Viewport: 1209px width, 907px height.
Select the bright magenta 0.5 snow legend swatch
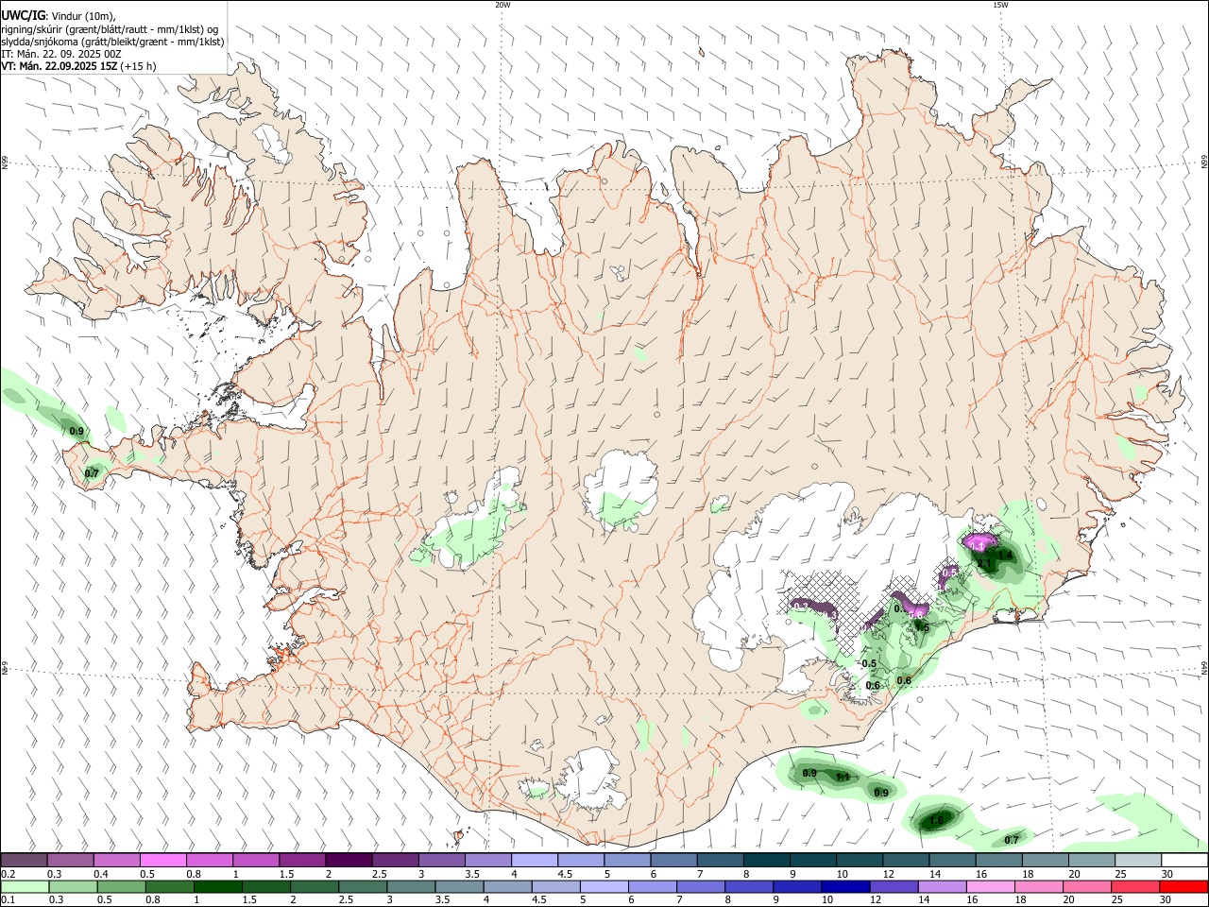[x=162, y=860]
